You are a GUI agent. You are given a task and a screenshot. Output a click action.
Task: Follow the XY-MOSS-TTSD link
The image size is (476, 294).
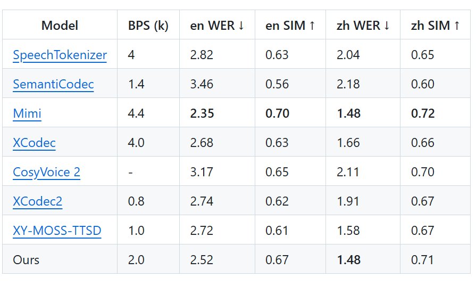[x=57, y=231]
